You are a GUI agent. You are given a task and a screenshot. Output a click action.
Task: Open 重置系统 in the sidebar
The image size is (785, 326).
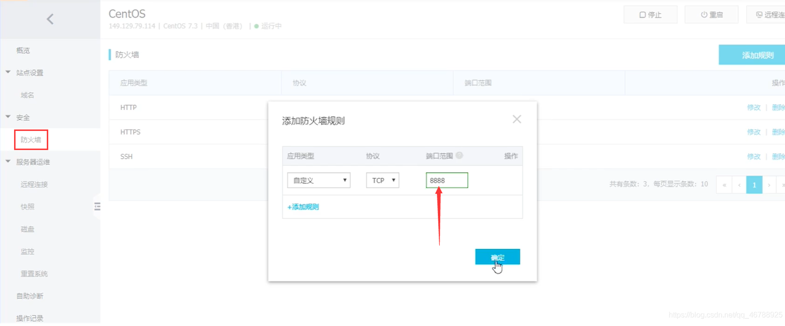coord(34,274)
